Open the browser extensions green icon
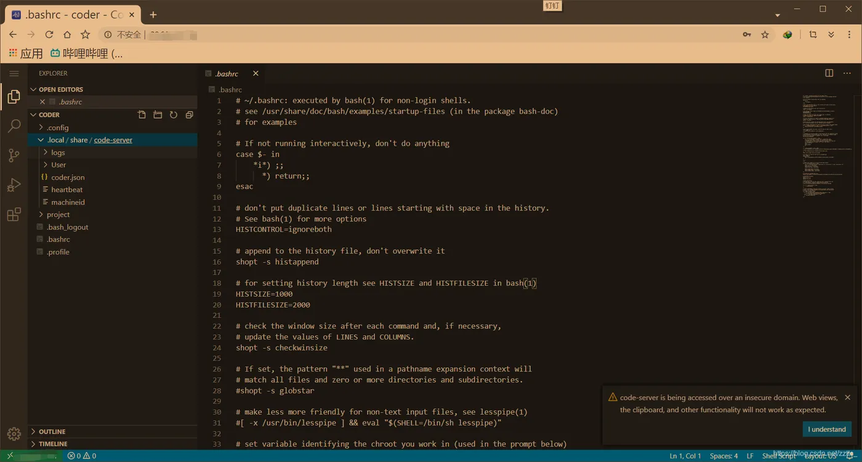 pos(787,34)
